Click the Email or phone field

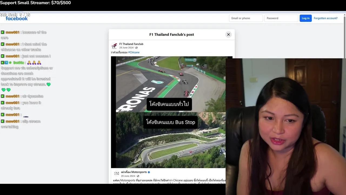(246, 18)
